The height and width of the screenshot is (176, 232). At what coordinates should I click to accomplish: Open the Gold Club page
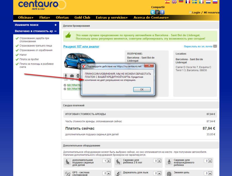tap(82, 18)
